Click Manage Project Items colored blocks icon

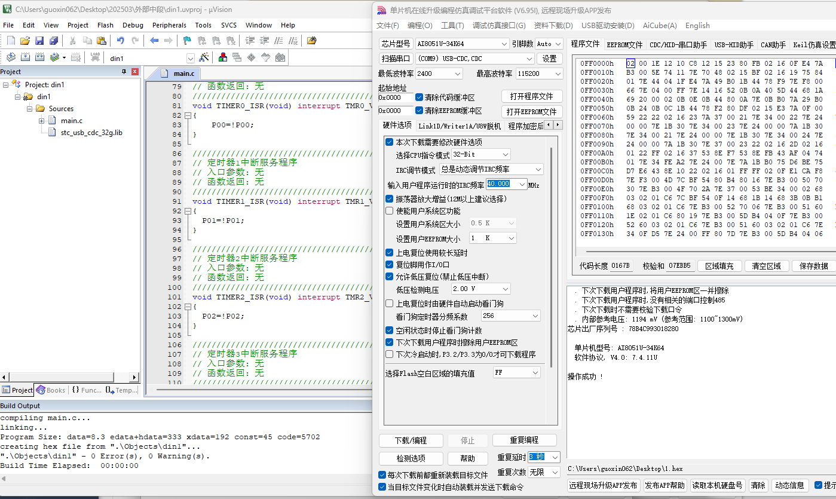(x=223, y=57)
